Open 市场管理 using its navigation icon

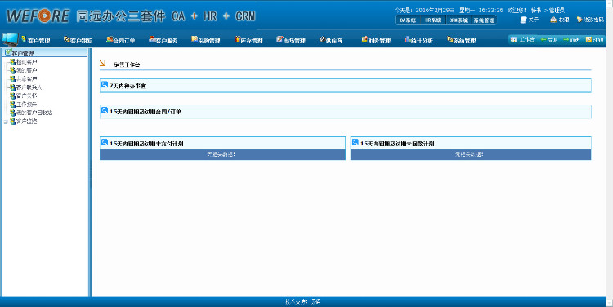click(280, 39)
